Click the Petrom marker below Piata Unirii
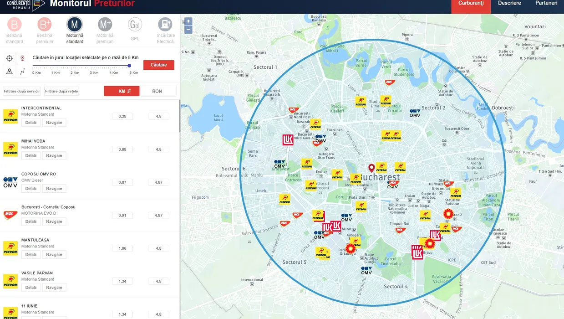 [x=361, y=206]
